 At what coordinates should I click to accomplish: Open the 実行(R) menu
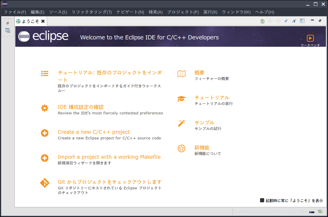tap(210, 12)
